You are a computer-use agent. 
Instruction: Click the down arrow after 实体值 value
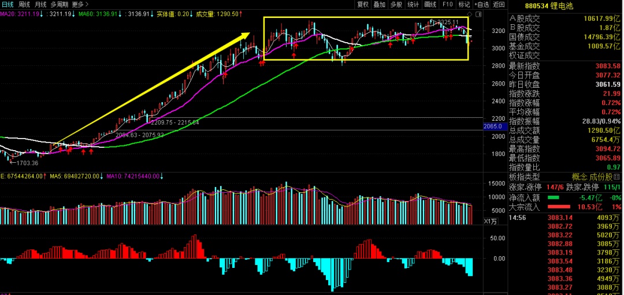190,13
